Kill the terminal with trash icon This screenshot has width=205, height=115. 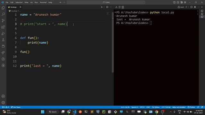(195, 7)
